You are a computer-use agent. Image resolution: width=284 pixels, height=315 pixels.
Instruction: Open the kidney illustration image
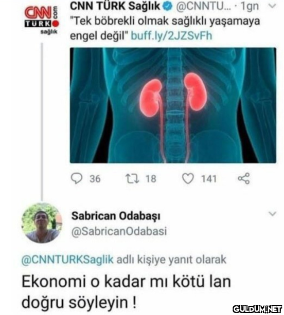[173, 105]
